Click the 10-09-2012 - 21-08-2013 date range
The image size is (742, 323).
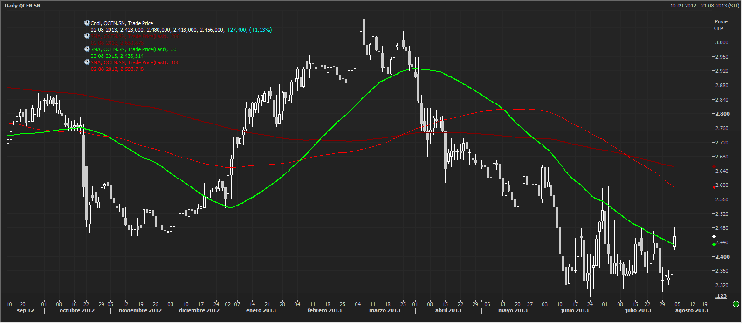[x=705, y=6]
